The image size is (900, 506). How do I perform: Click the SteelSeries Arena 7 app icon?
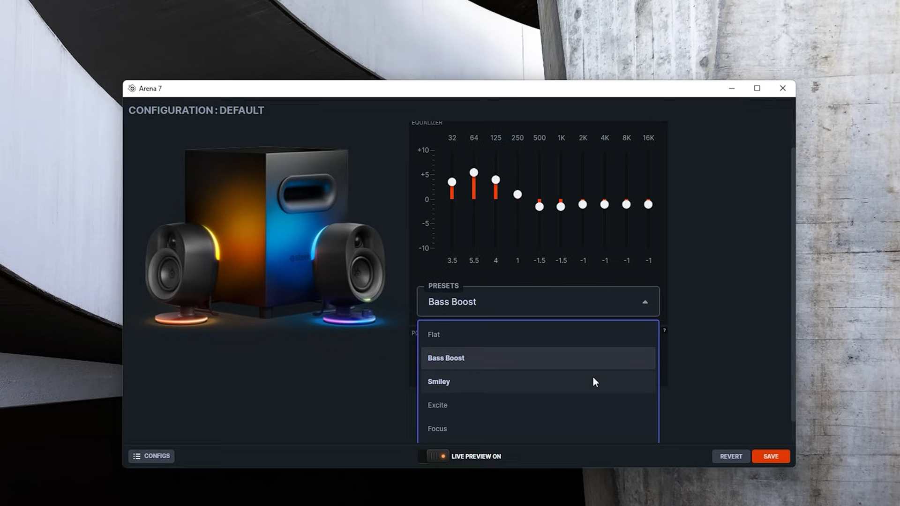tap(132, 88)
